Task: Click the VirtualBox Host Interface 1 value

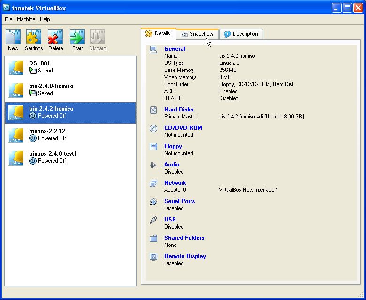Action: [248, 190]
